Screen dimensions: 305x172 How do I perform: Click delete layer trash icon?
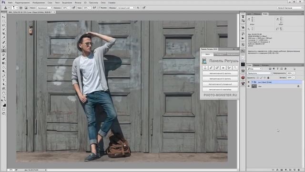(x=299, y=170)
